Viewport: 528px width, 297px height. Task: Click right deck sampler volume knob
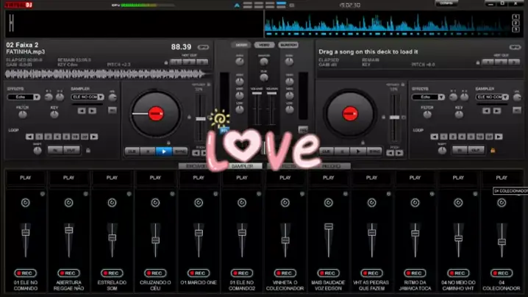pyautogui.click(x=517, y=97)
